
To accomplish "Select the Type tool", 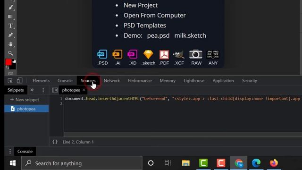I will (x=10, y=26).
